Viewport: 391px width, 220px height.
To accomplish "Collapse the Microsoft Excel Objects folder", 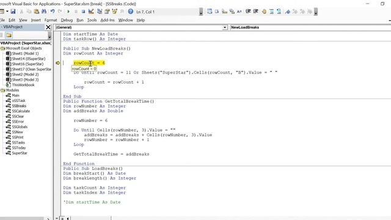I will [2, 48].
